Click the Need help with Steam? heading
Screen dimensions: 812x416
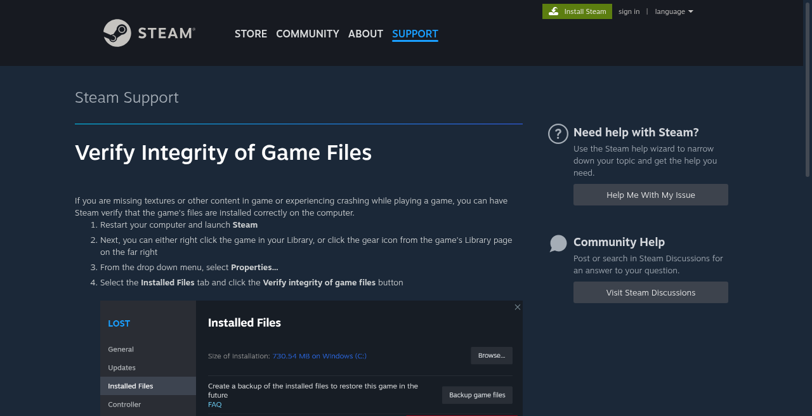[636, 133]
